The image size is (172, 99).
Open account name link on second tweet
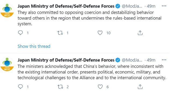click(66, 60)
